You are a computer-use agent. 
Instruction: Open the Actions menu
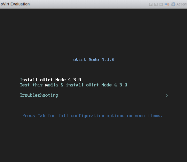pyautogui.click(x=182, y=4)
